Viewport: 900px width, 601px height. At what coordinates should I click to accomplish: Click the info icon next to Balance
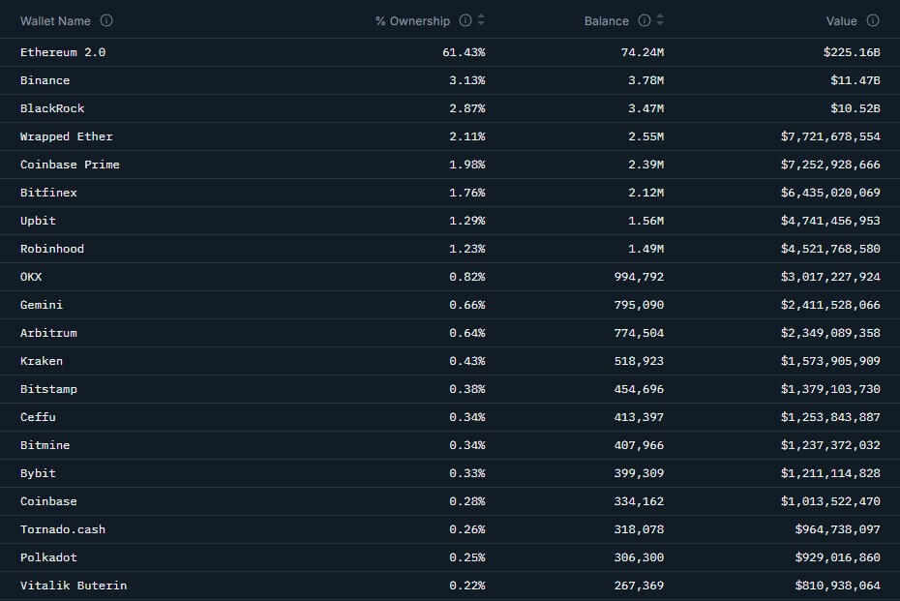pyautogui.click(x=644, y=20)
